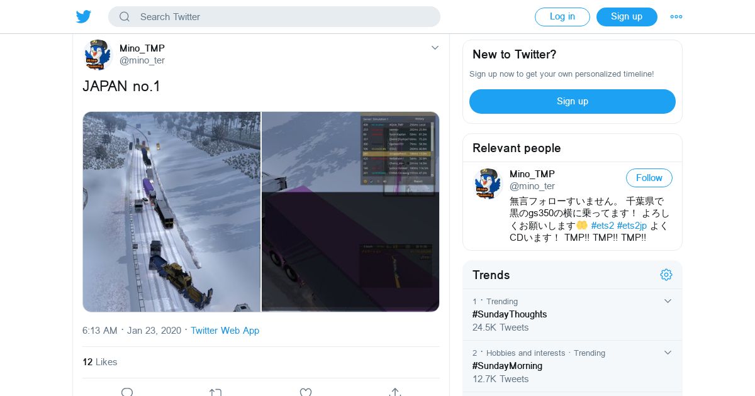This screenshot has width=755, height=396.
Task: Expand options for #SundayMorning trend
Action: tap(668, 353)
